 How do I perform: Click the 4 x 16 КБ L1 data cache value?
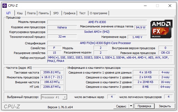(146, 72)
